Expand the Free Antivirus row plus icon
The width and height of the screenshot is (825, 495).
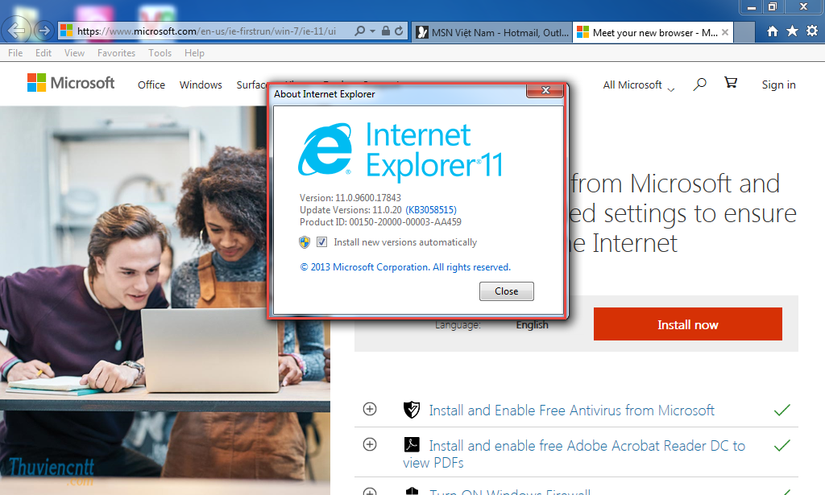(370, 409)
